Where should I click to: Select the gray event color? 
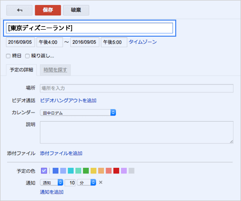(x=132, y=171)
